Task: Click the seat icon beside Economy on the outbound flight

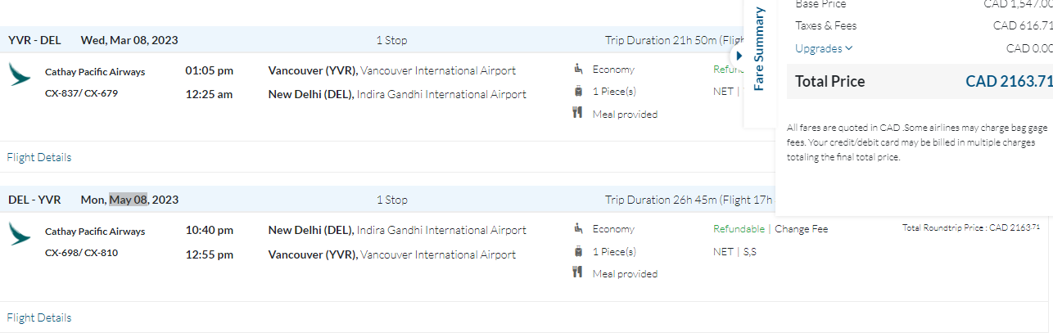Action: [x=578, y=70]
